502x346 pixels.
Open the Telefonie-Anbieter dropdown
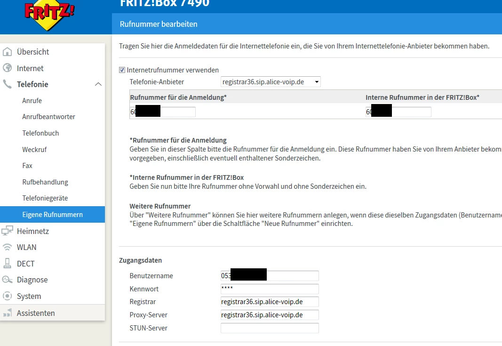click(x=271, y=82)
